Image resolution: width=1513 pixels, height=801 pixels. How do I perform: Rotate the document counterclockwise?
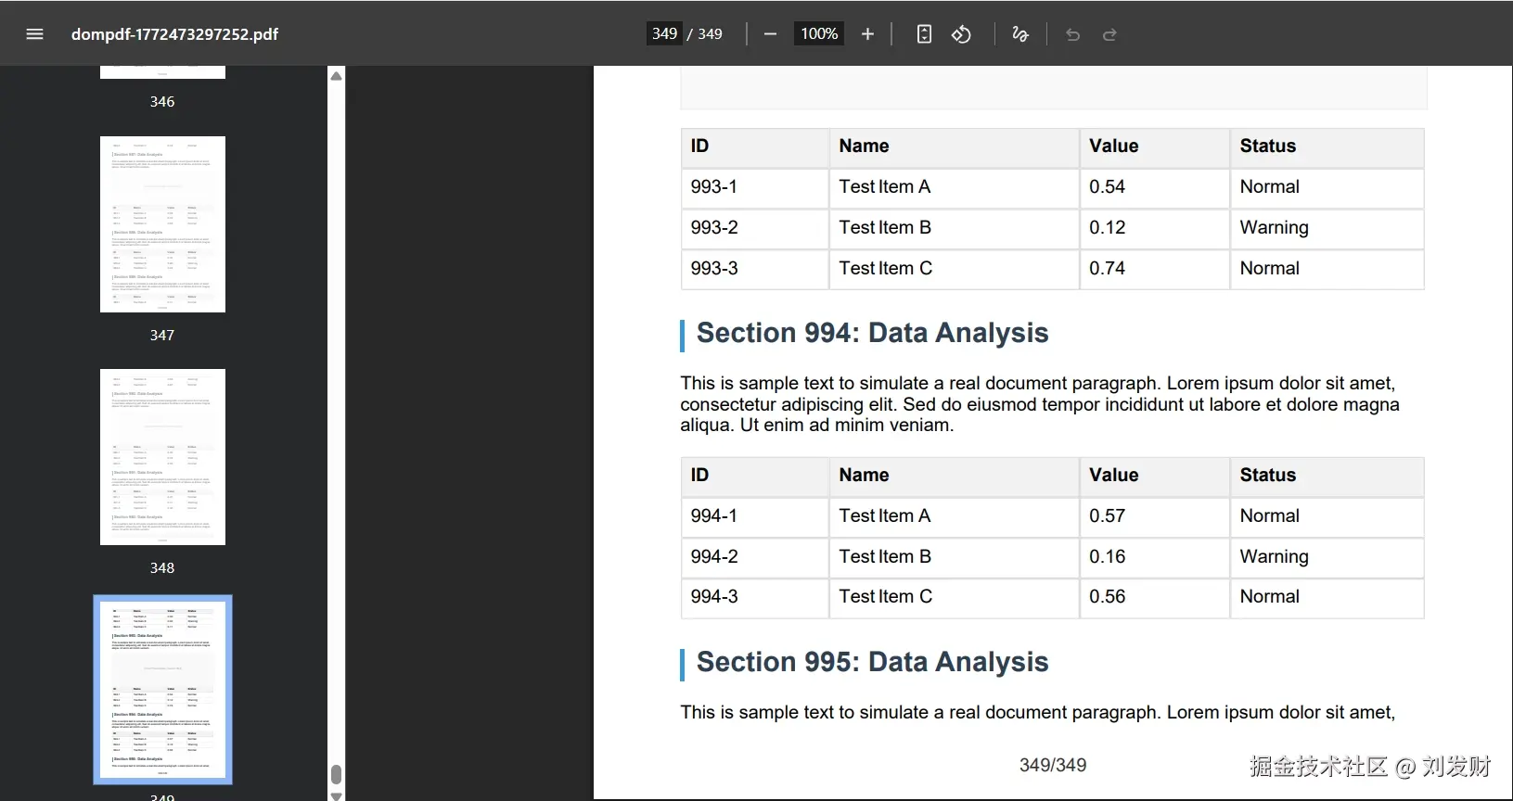[x=961, y=34]
